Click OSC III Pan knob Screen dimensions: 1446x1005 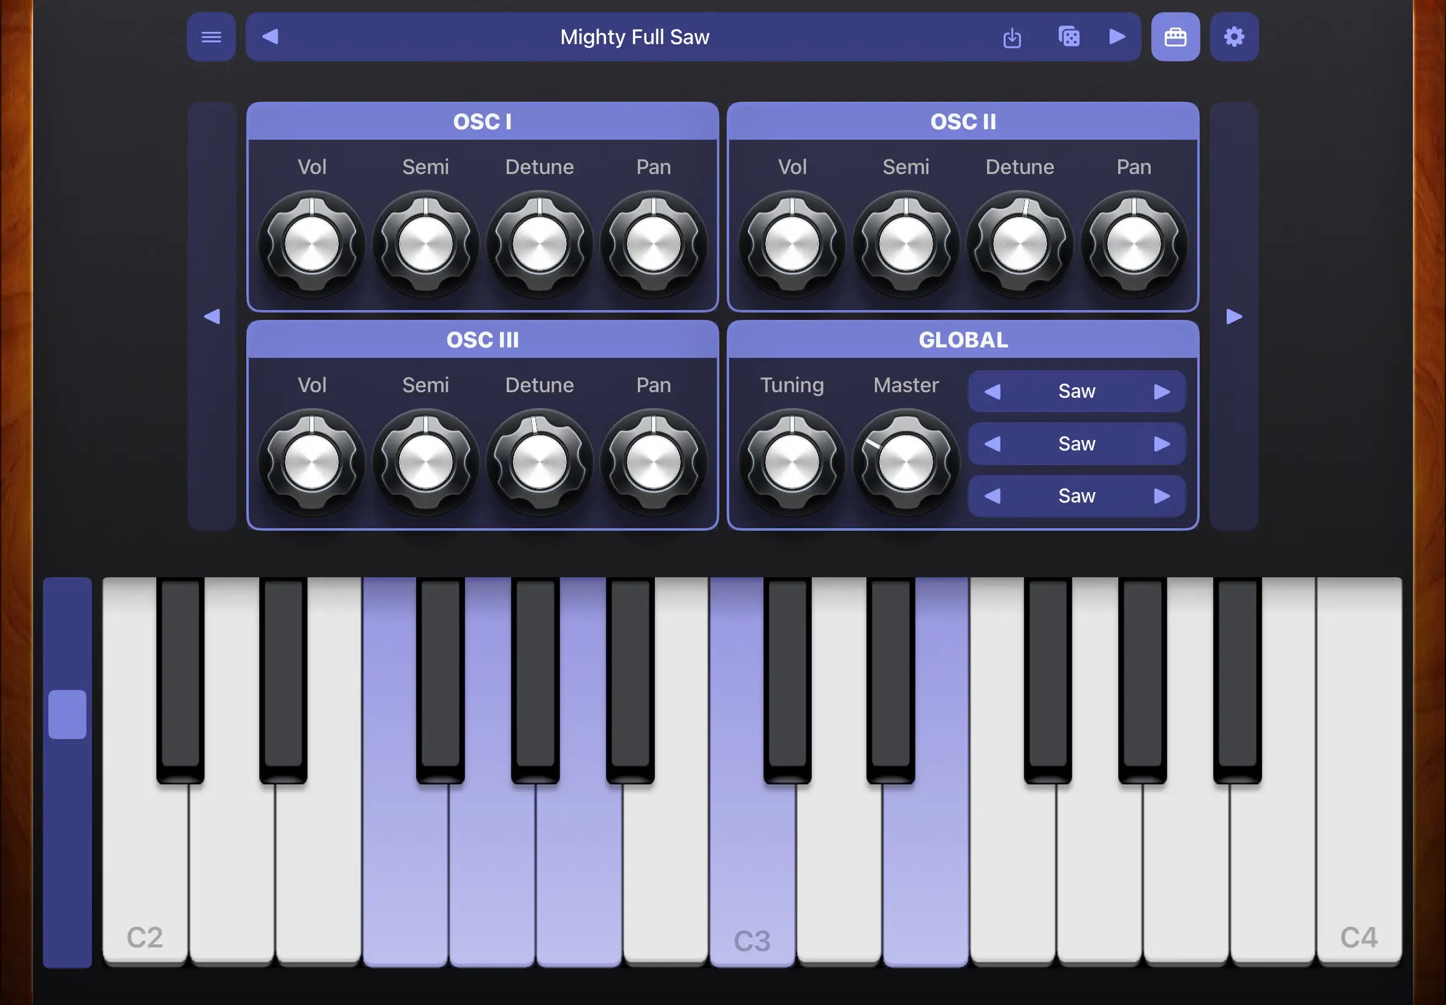[653, 462]
